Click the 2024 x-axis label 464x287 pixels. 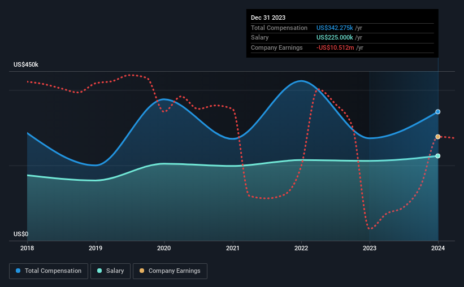pyautogui.click(x=438, y=248)
